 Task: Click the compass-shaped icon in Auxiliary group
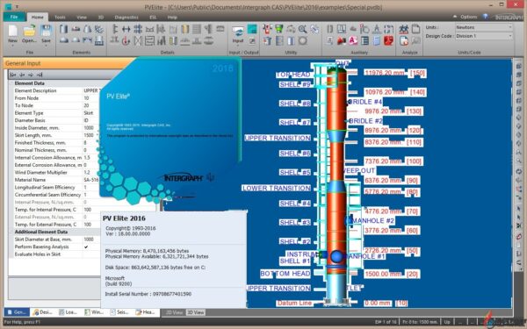[x=377, y=29]
